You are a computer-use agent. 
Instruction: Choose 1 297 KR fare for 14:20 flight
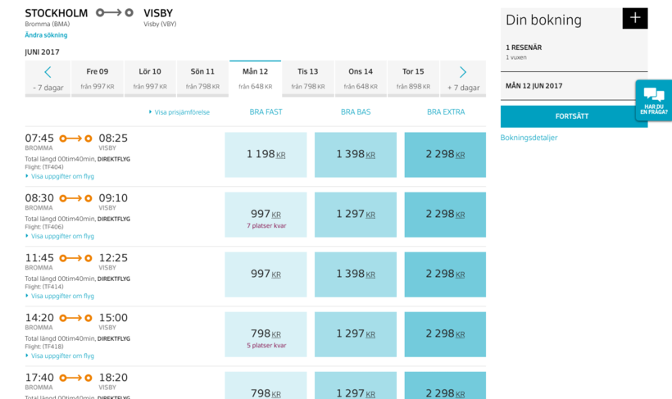(x=356, y=334)
